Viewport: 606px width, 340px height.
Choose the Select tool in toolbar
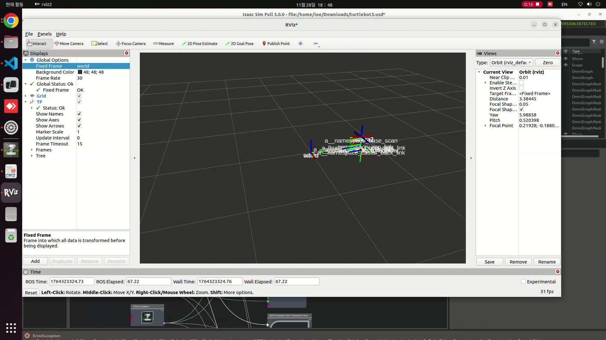click(x=99, y=43)
